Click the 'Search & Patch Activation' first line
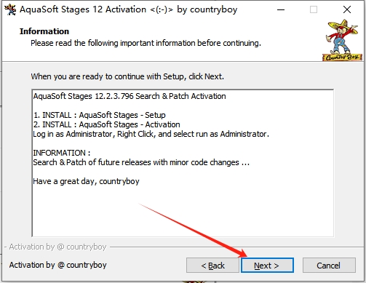 click(130, 96)
